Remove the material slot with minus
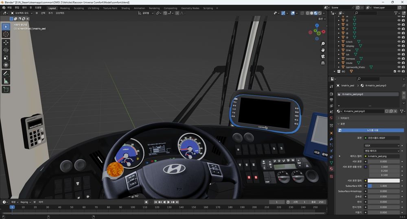 [404, 97]
